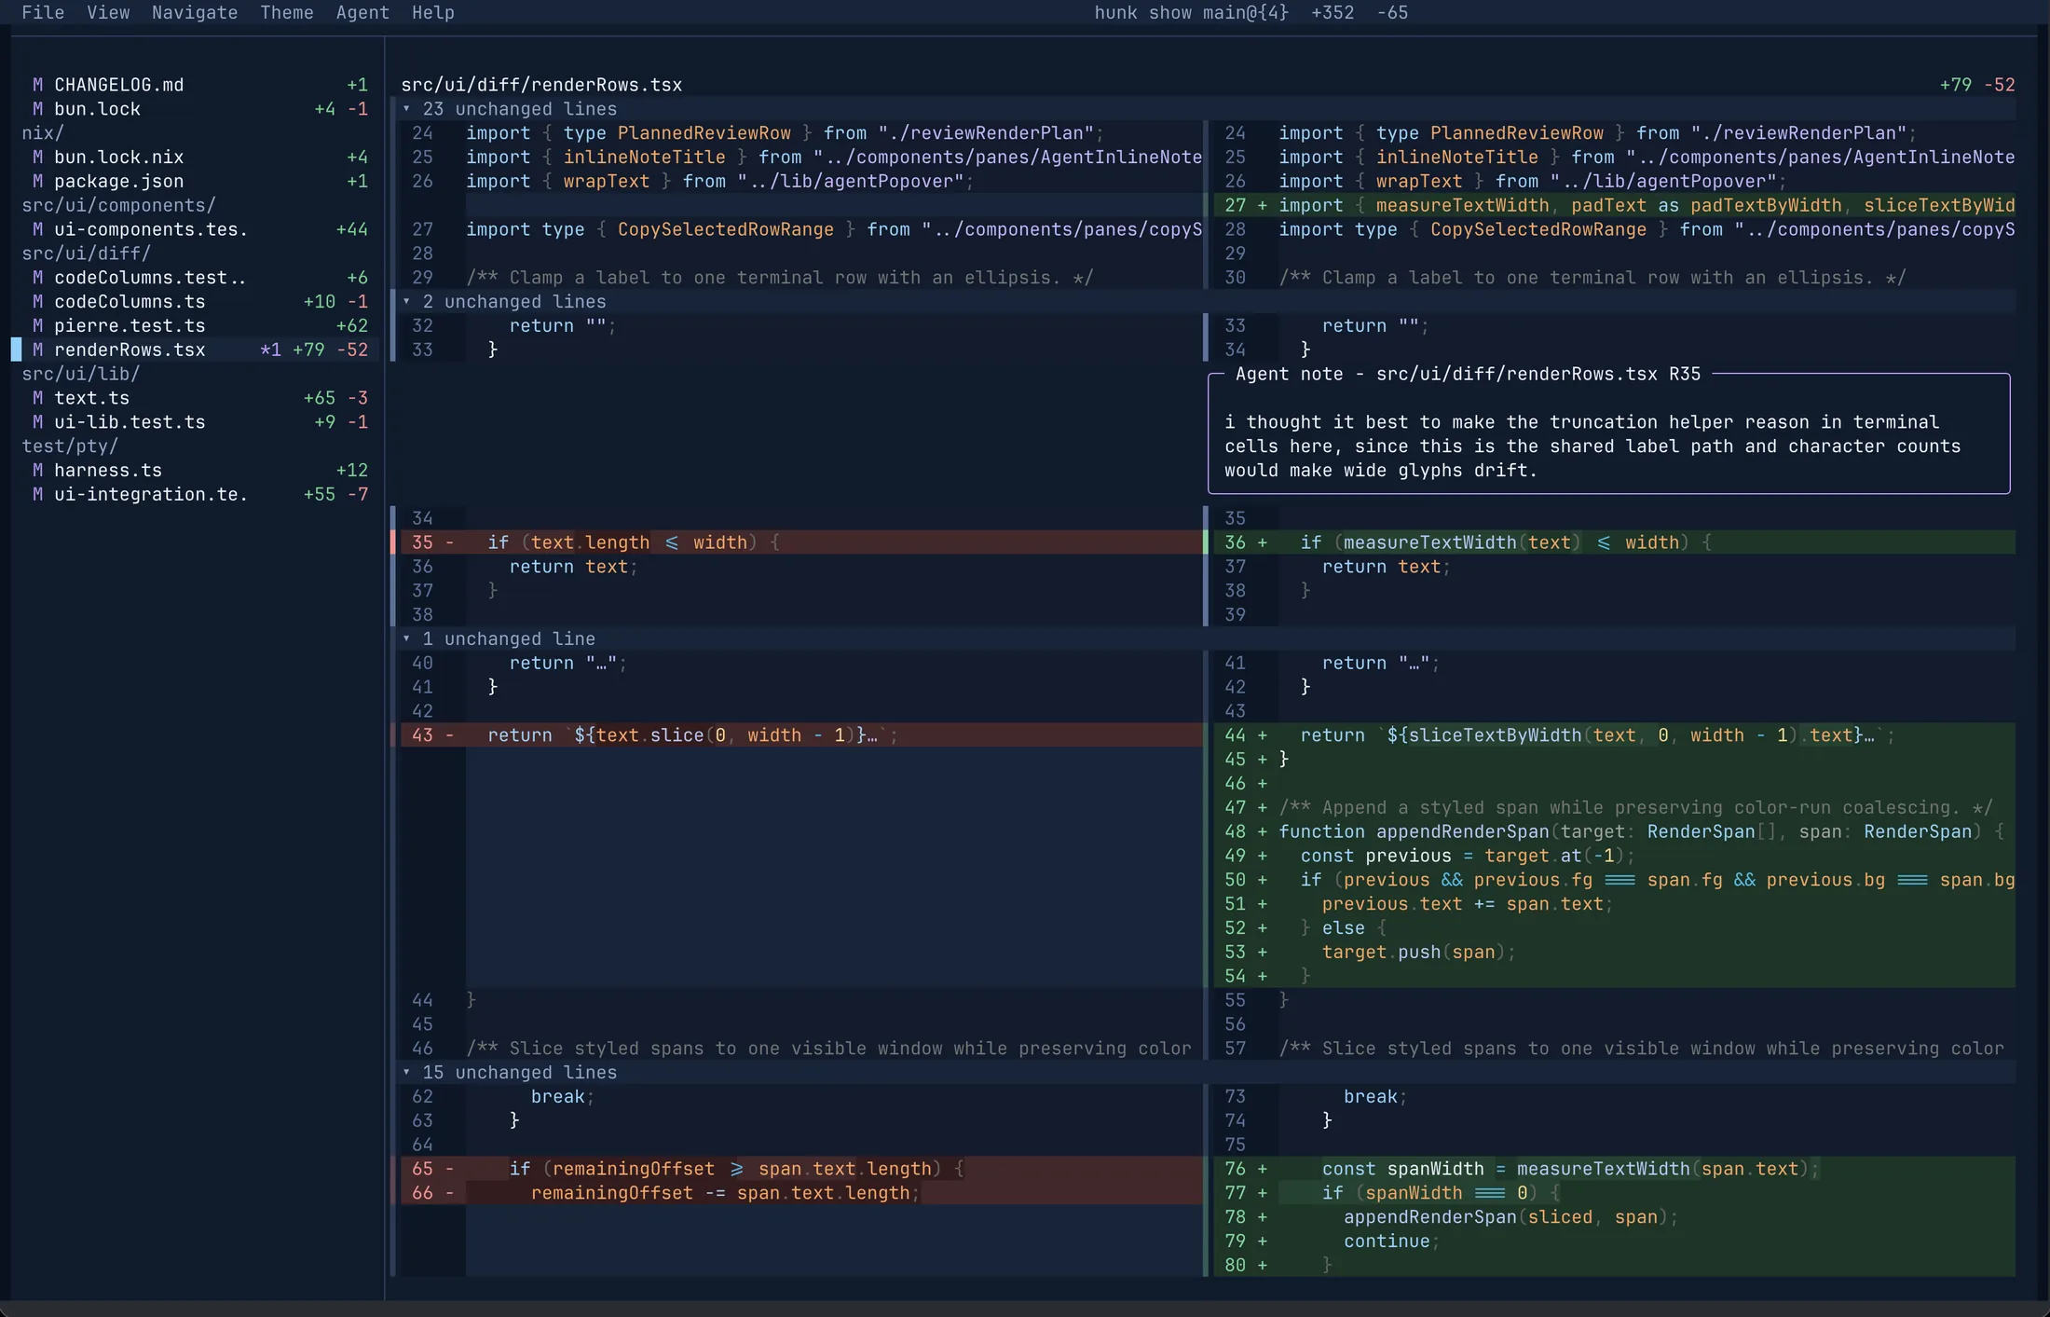The width and height of the screenshot is (2050, 1317).
Task: Click the nix/ folder label
Action: pyautogui.click(x=43, y=133)
